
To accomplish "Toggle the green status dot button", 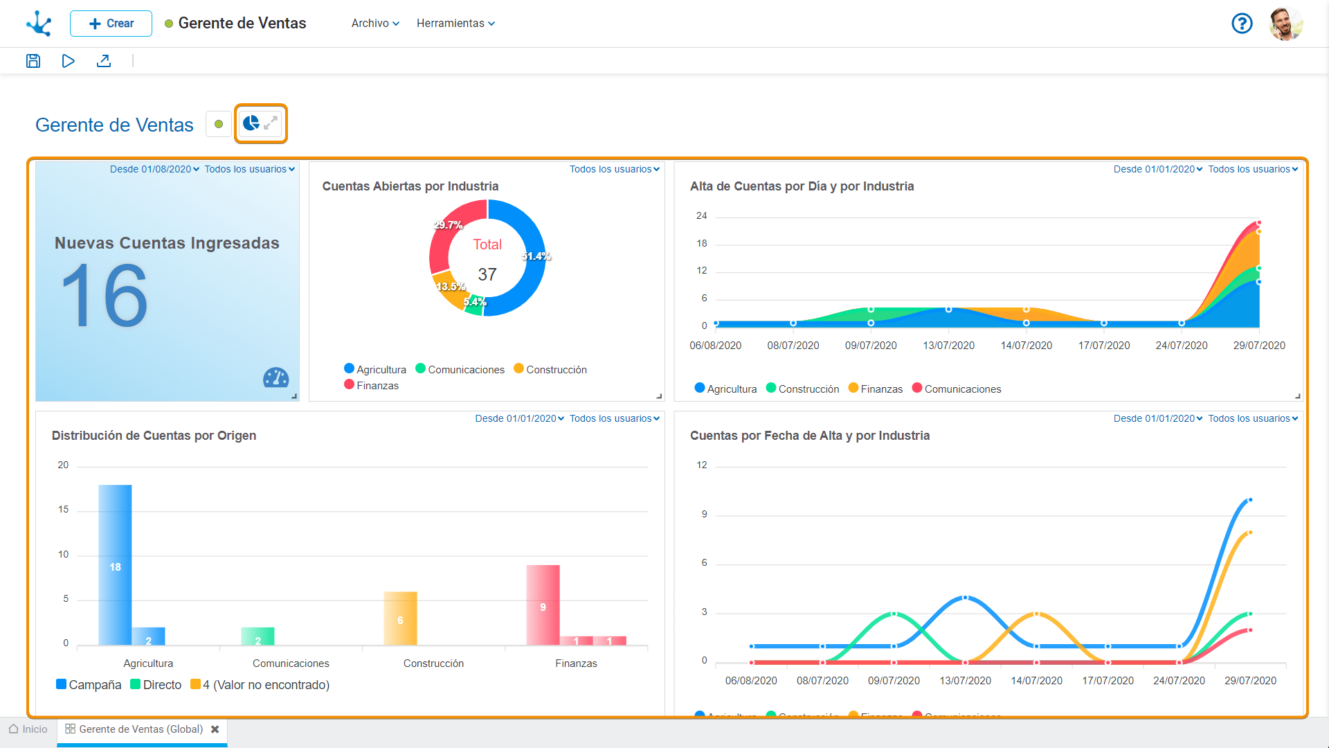I will click(x=219, y=124).
